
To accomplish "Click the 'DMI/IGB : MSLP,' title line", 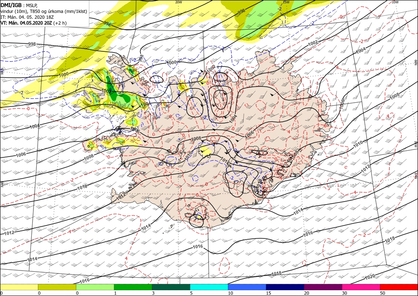I will (x=19, y=5).
